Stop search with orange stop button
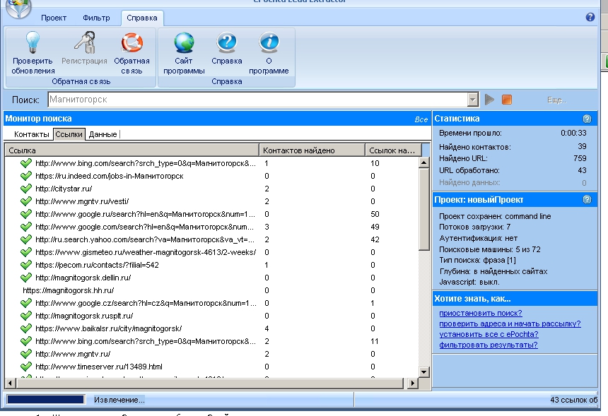This screenshot has width=608, height=416. [x=507, y=100]
